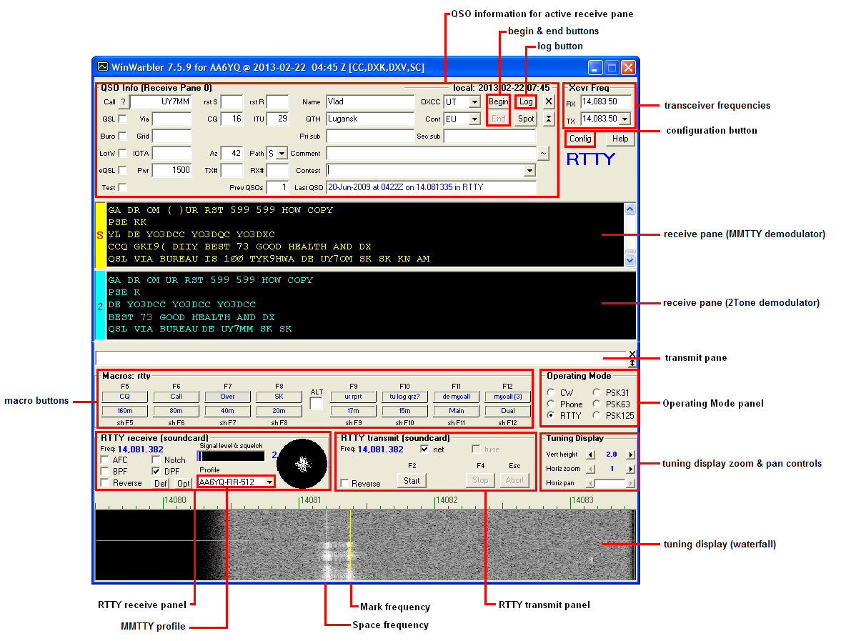Click the Horiz pan slider
This screenshot has width=846, height=641.
tap(610, 484)
